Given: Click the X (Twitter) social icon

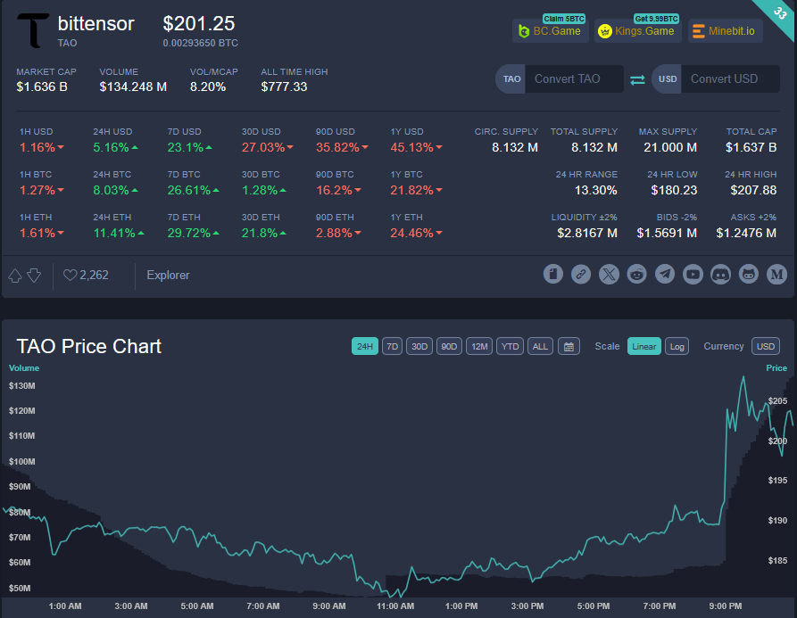Looking at the screenshot, I should pos(609,275).
